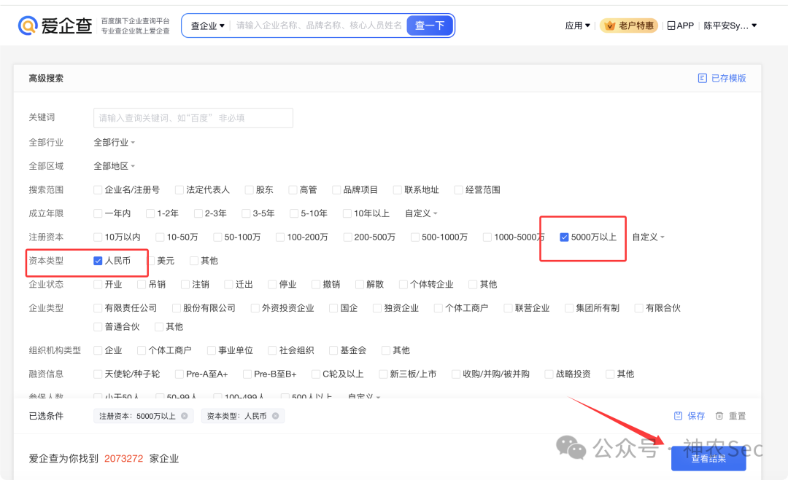Tick the 吊销 enterprise status
The width and height of the screenshot is (788, 480).
click(142, 284)
